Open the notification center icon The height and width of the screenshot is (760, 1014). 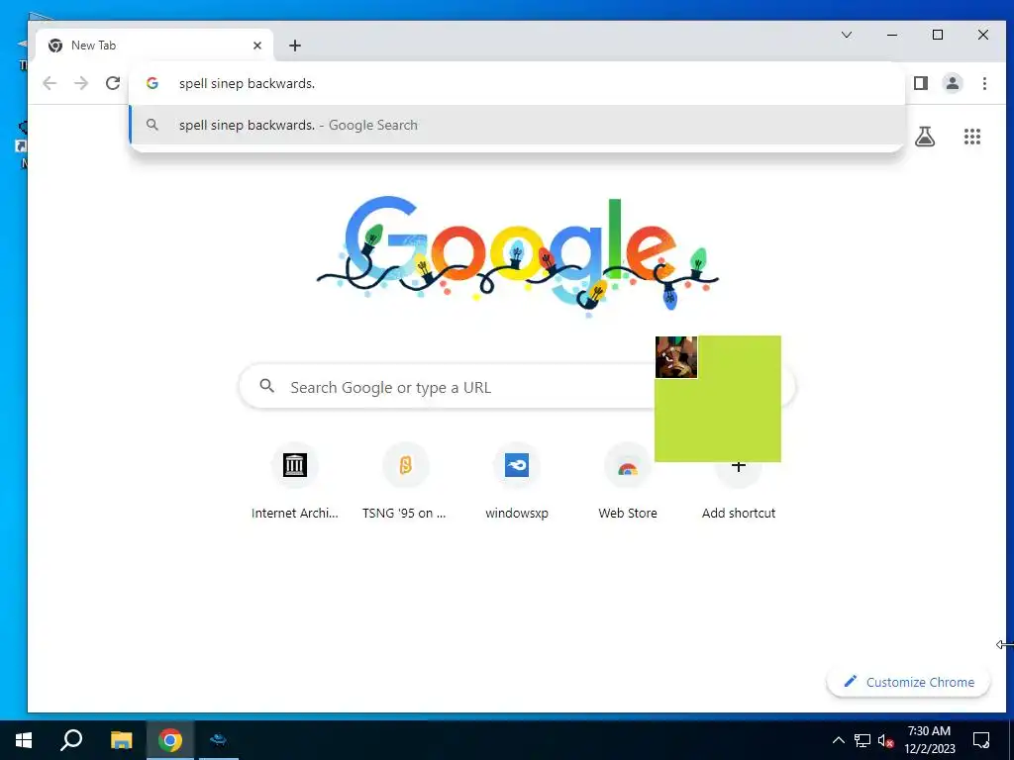click(x=981, y=740)
